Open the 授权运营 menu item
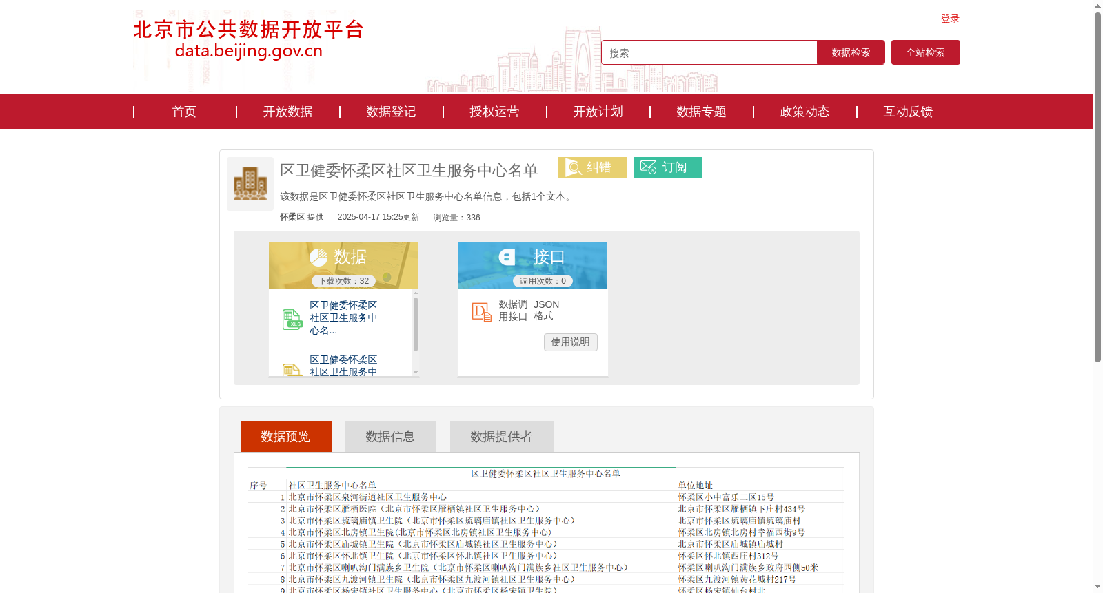 [x=494, y=112]
